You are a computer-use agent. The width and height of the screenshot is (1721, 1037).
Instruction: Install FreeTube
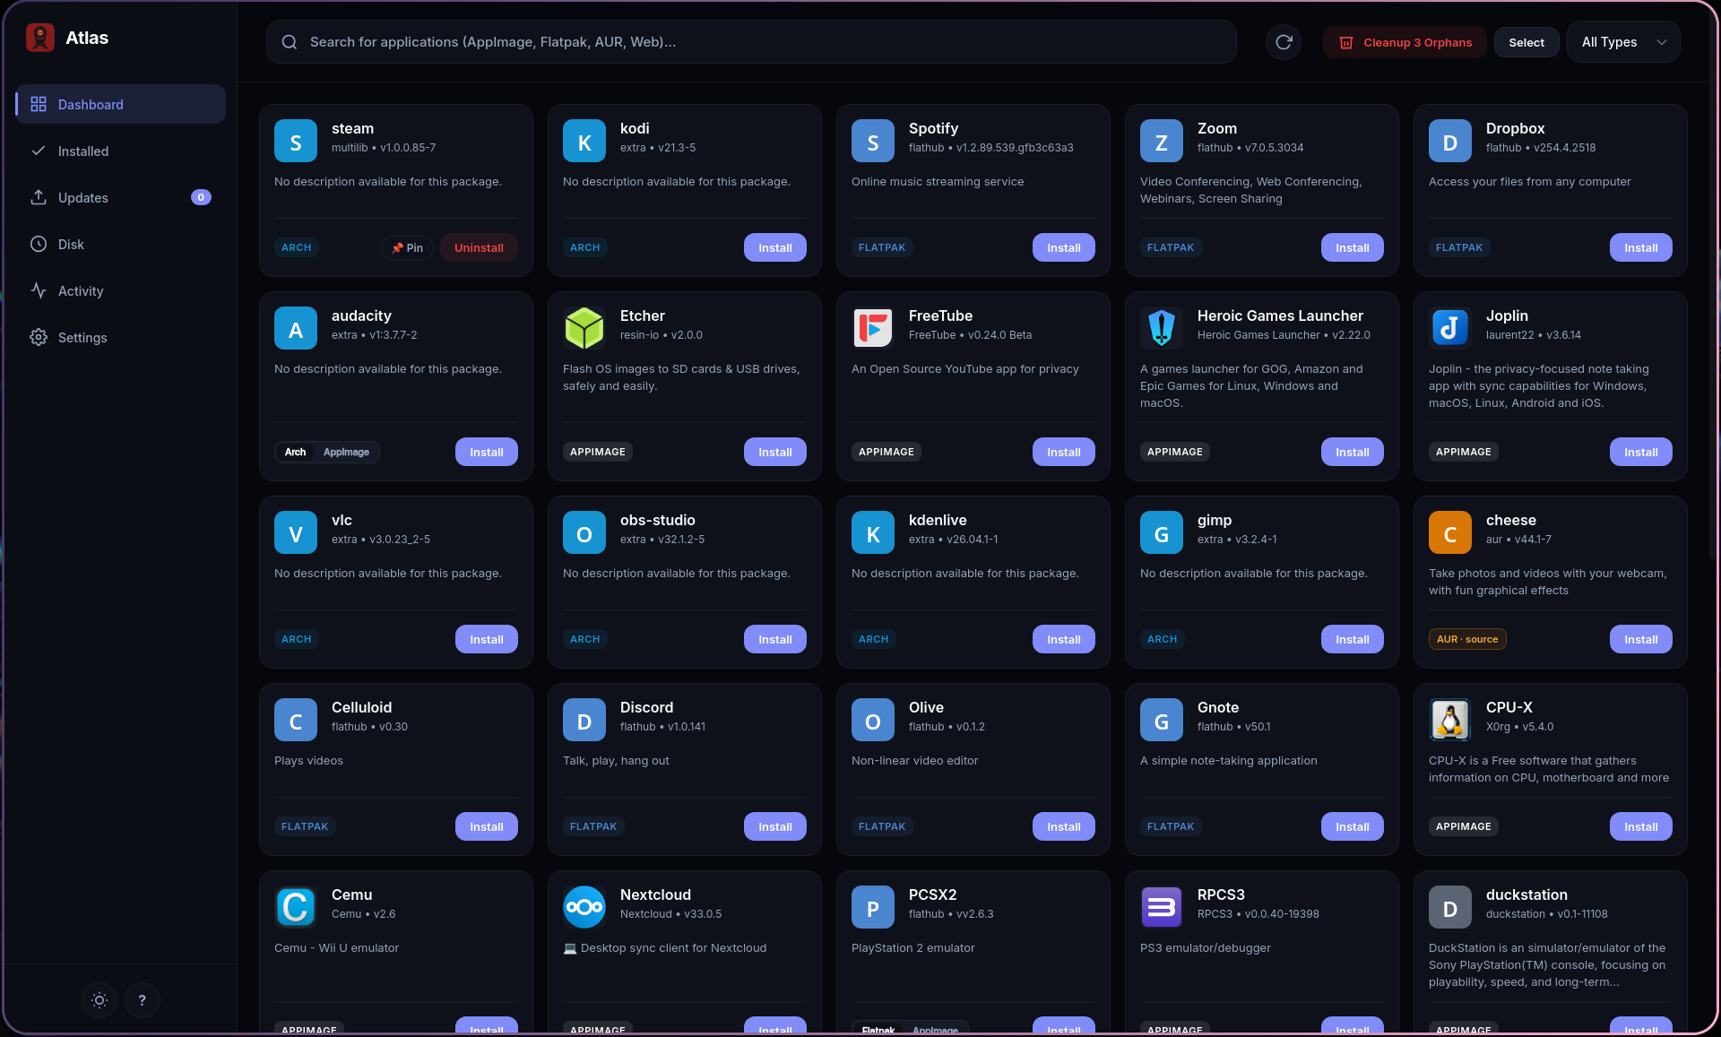(x=1064, y=452)
